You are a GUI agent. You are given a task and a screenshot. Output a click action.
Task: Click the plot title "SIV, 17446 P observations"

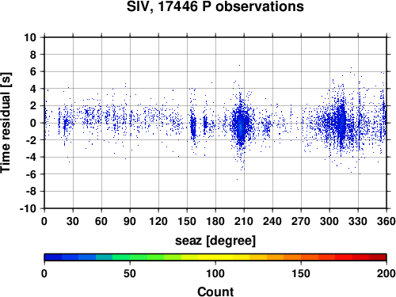[x=215, y=6]
